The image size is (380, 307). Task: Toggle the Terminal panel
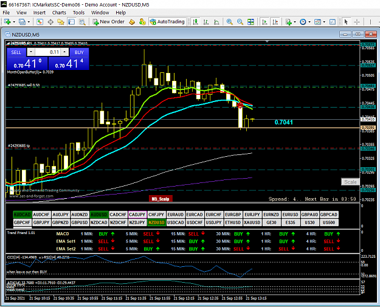coord(71,22)
